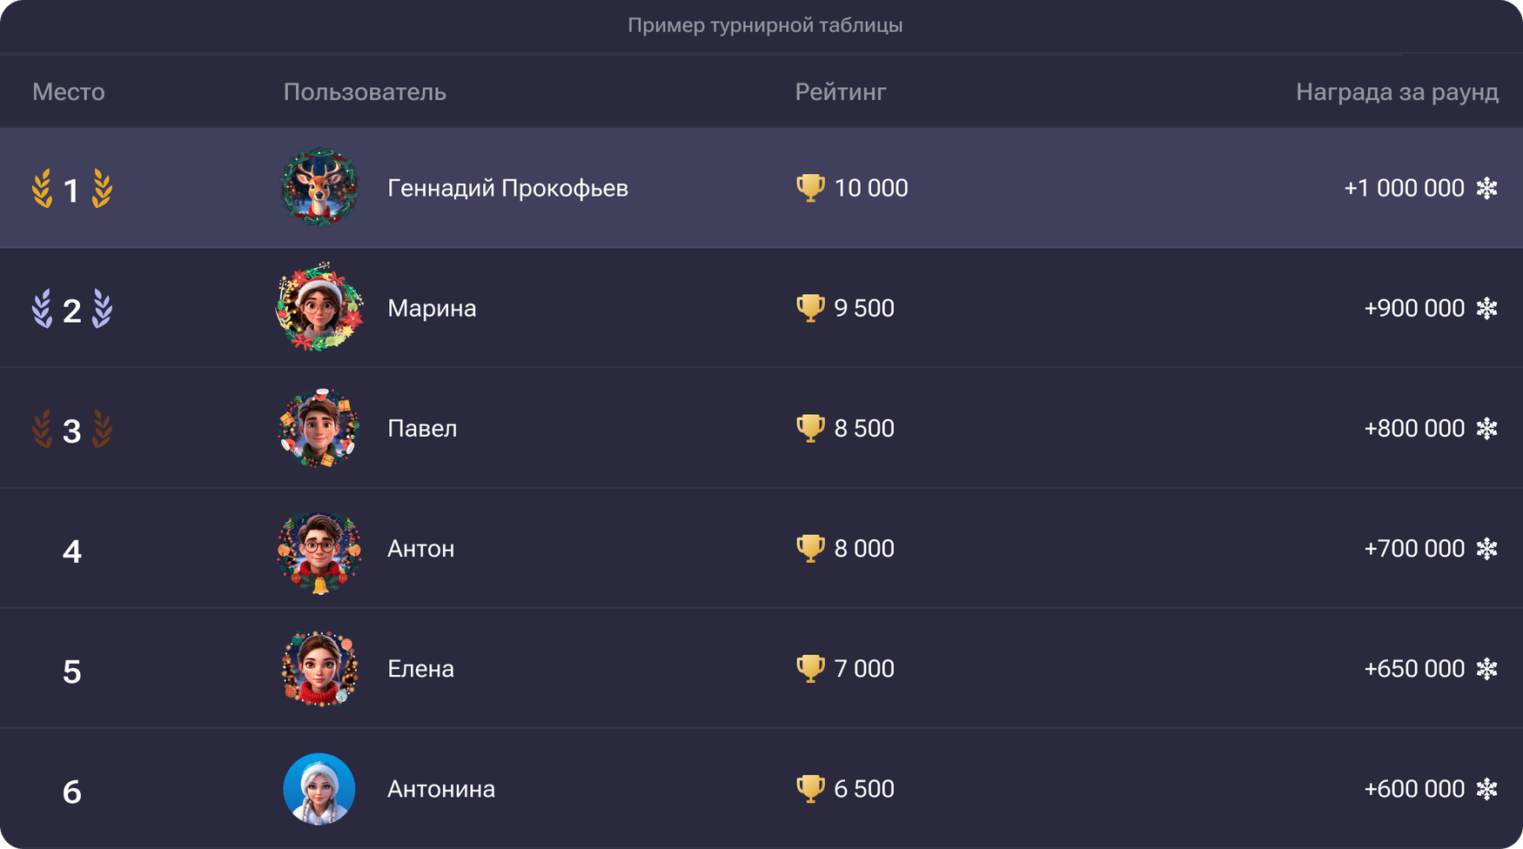Click Елена's avatar picture

point(319,668)
